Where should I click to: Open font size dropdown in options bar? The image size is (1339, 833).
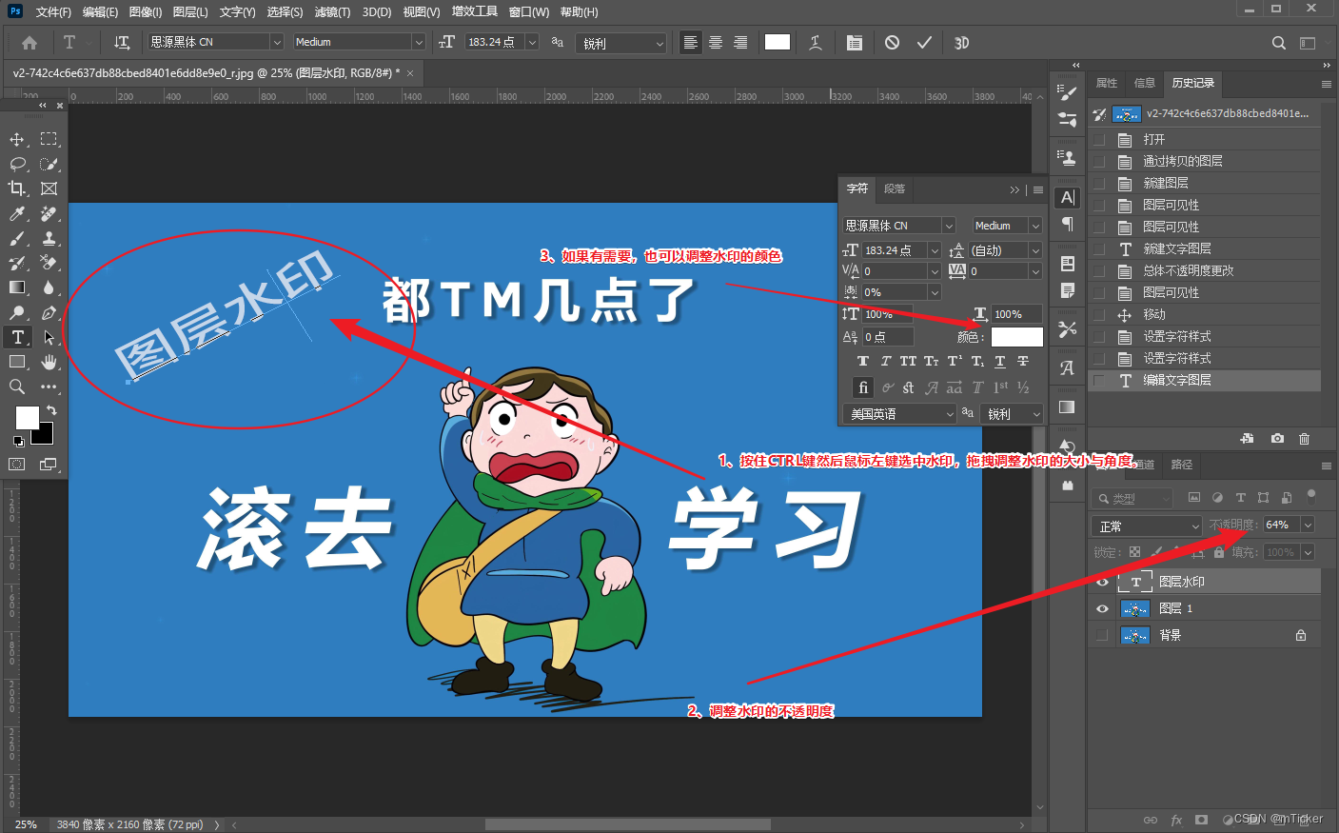coord(532,42)
